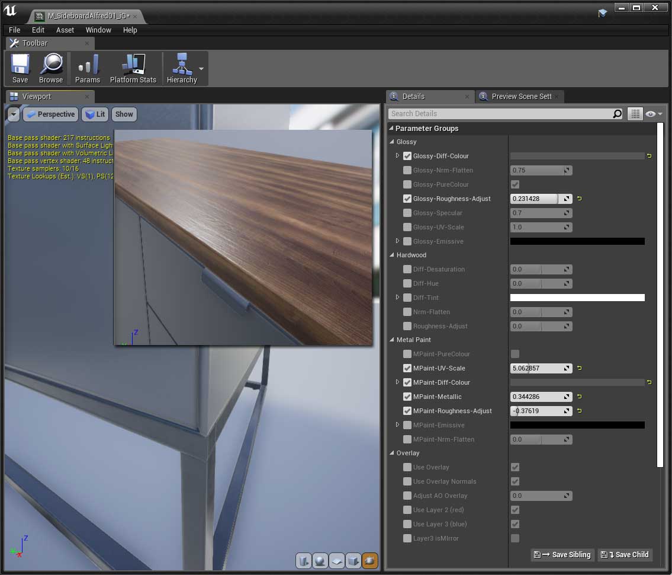
Task: Reset MPaint-Roughness-Adjust to default value
Action: coord(580,411)
